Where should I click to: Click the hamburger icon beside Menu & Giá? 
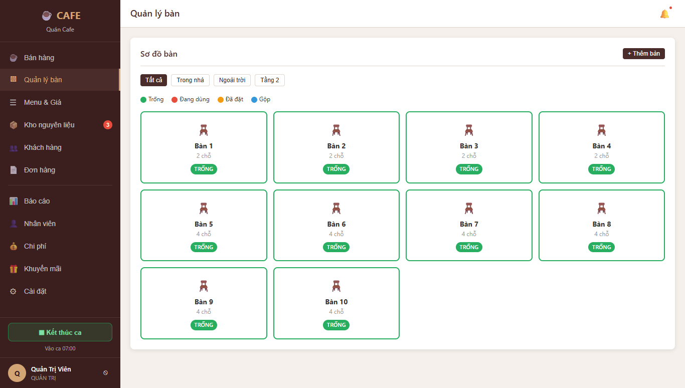(14, 102)
